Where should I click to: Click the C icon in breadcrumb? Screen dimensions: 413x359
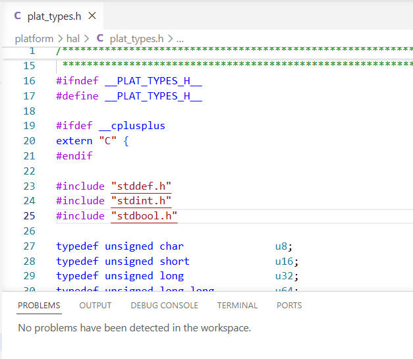coord(100,38)
